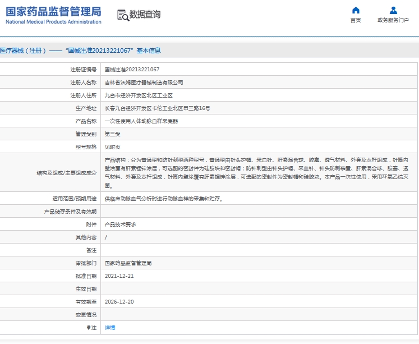The height and width of the screenshot is (344, 419).
Task: Select expiry date 2026-12-20
Action: click(x=119, y=302)
